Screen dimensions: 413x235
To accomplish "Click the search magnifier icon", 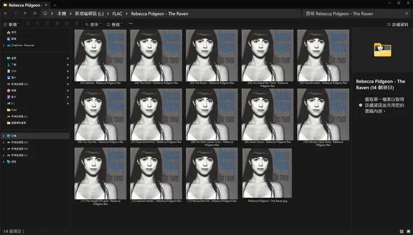I will [406, 14].
